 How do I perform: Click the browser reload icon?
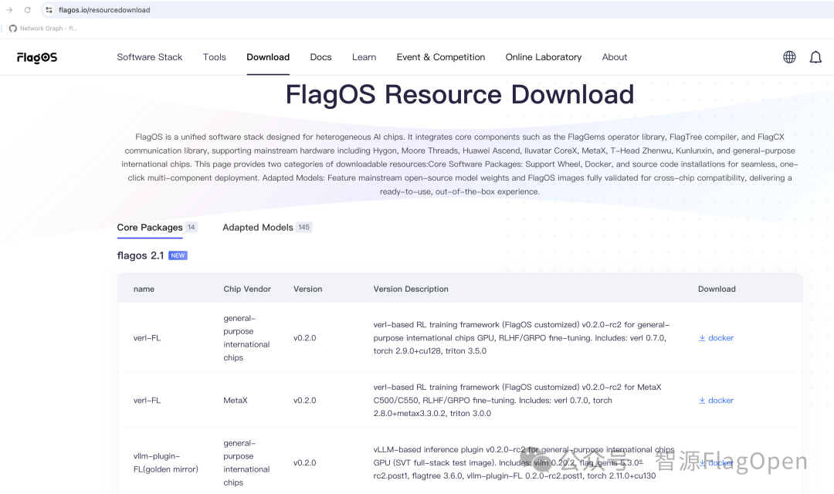pyautogui.click(x=28, y=9)
